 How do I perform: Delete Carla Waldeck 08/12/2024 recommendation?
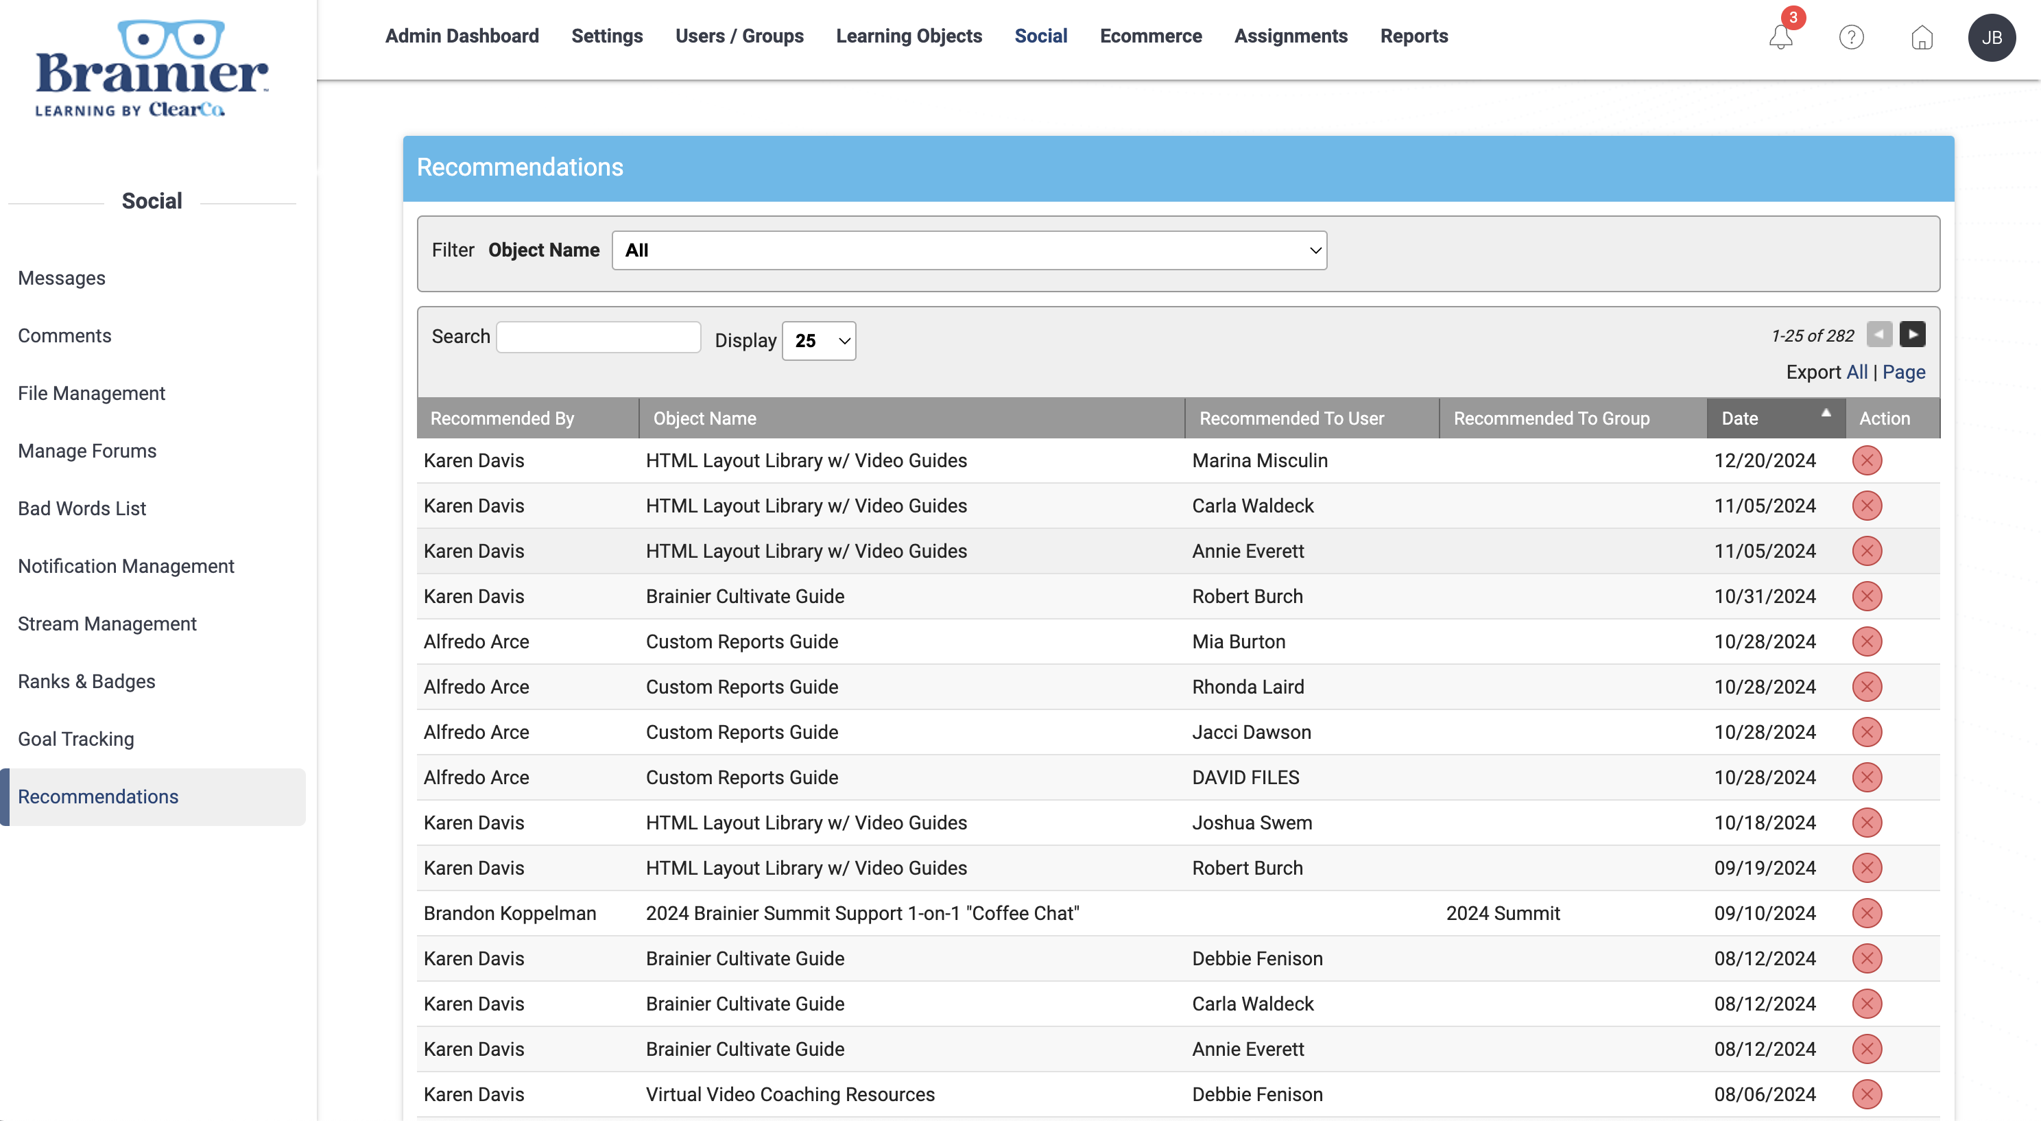tap(1867, 1004)
